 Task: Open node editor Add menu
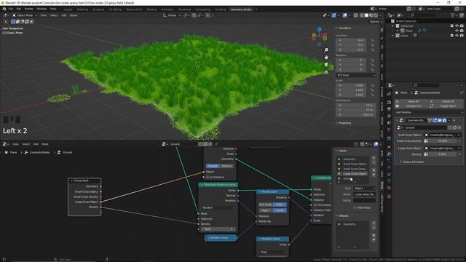(x=36, y=144)
